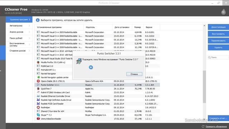Select the QuickTime 7 row
Screen dimensions: 229x129
[97, 89]
